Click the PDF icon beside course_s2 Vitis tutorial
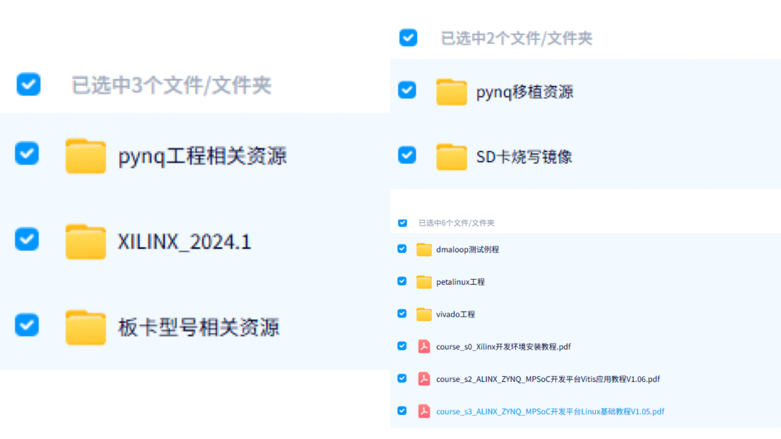Screen dimensions: 781x439 424,379
